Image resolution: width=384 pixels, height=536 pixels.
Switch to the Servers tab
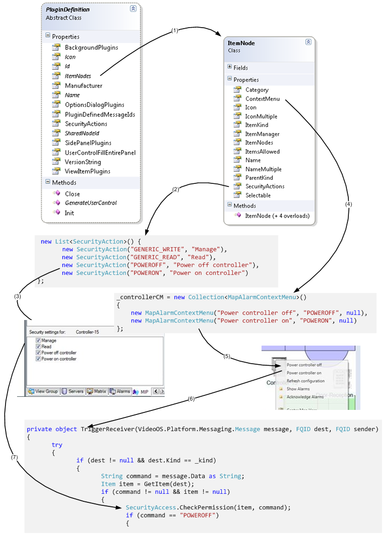pyautogui.click(x=72, y=391)
